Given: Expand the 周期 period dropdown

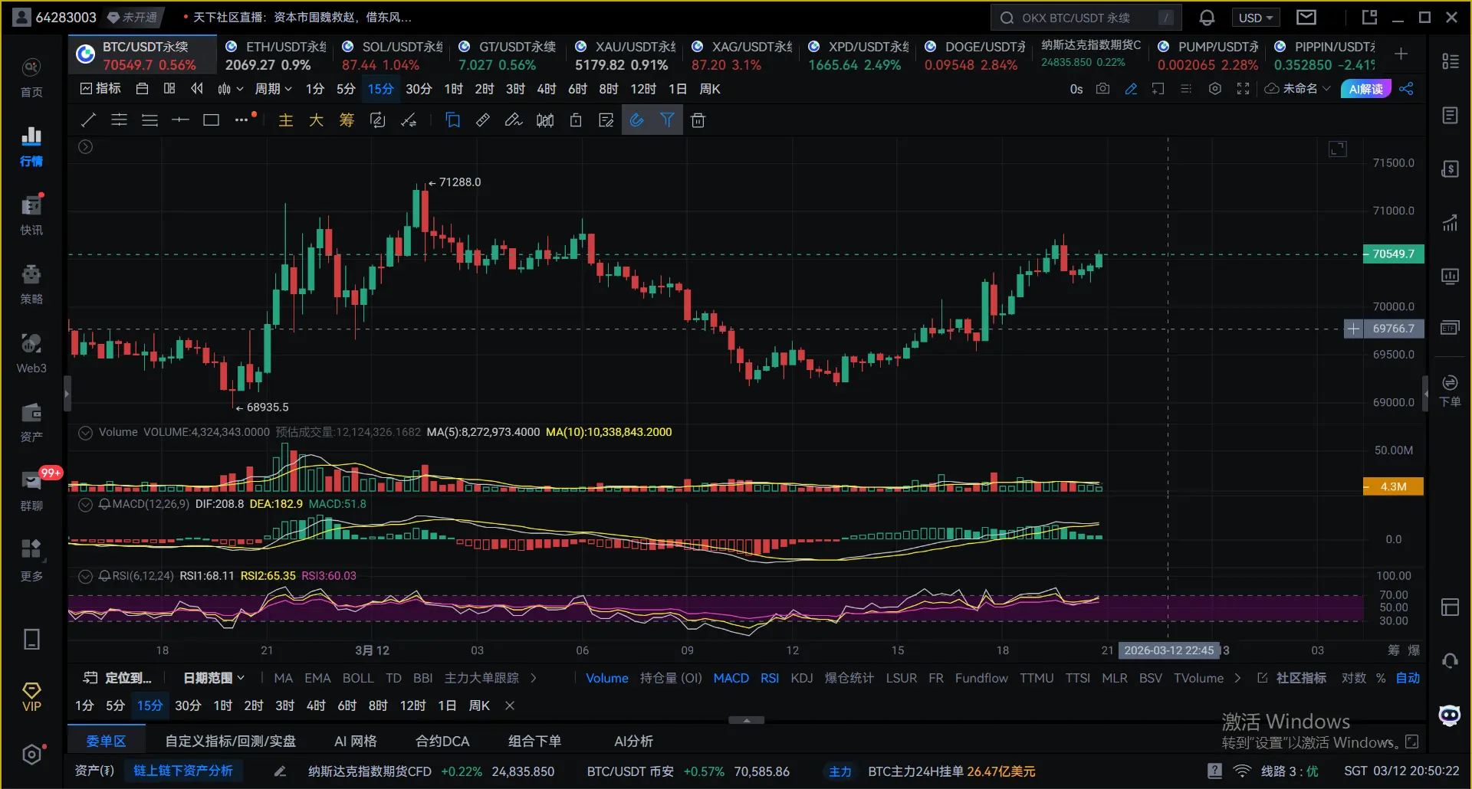Looking at the screenshot, I should [274, 89].
